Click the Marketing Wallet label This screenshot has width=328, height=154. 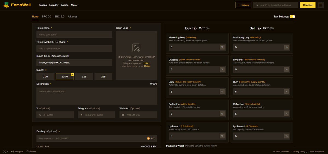point(175,146)
